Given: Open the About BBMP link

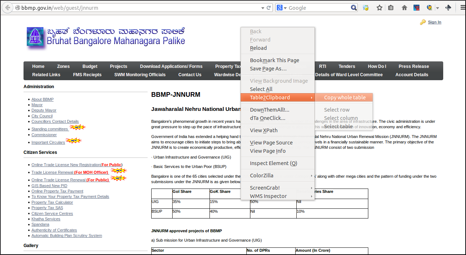Looking at the screenshot, I should click(x=42, y=99).
